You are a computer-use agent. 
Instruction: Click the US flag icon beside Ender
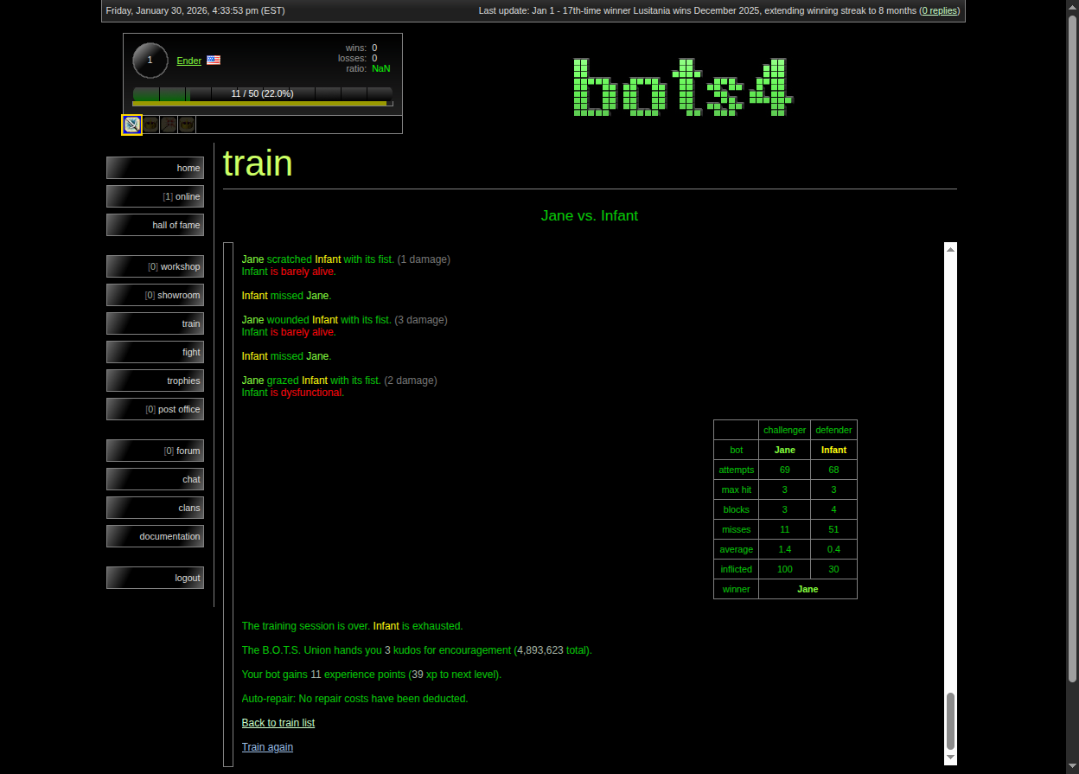[x=214, y=61]
